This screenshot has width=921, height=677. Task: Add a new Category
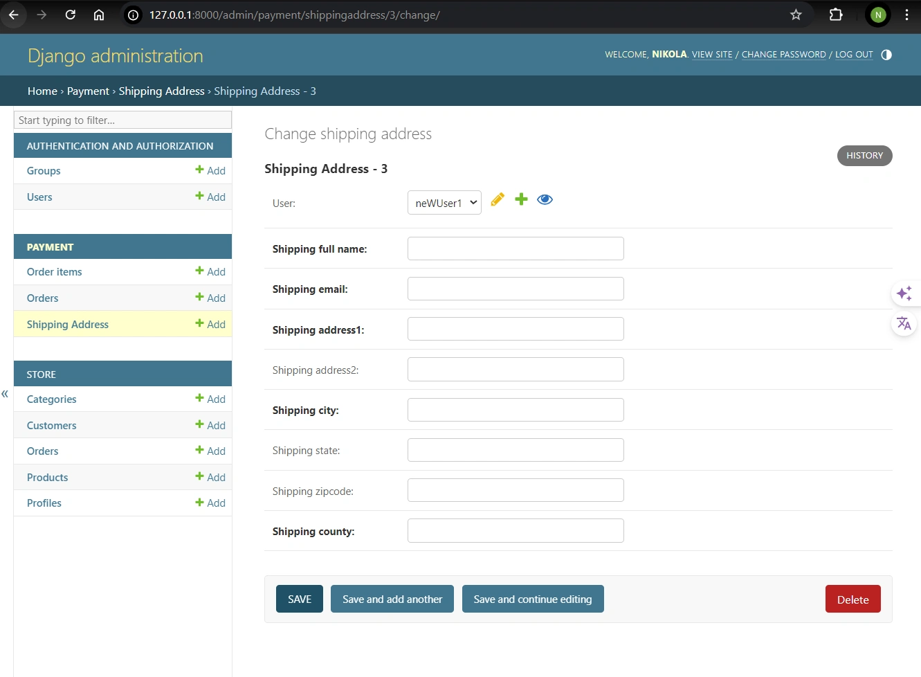coord(210,399)
